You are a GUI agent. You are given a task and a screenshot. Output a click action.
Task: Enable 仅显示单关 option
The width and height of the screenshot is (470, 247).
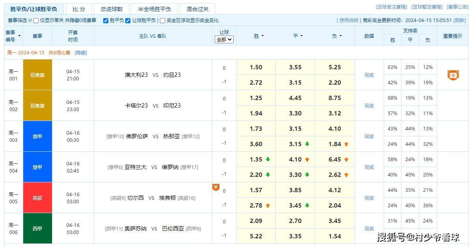tap(35, 20)
